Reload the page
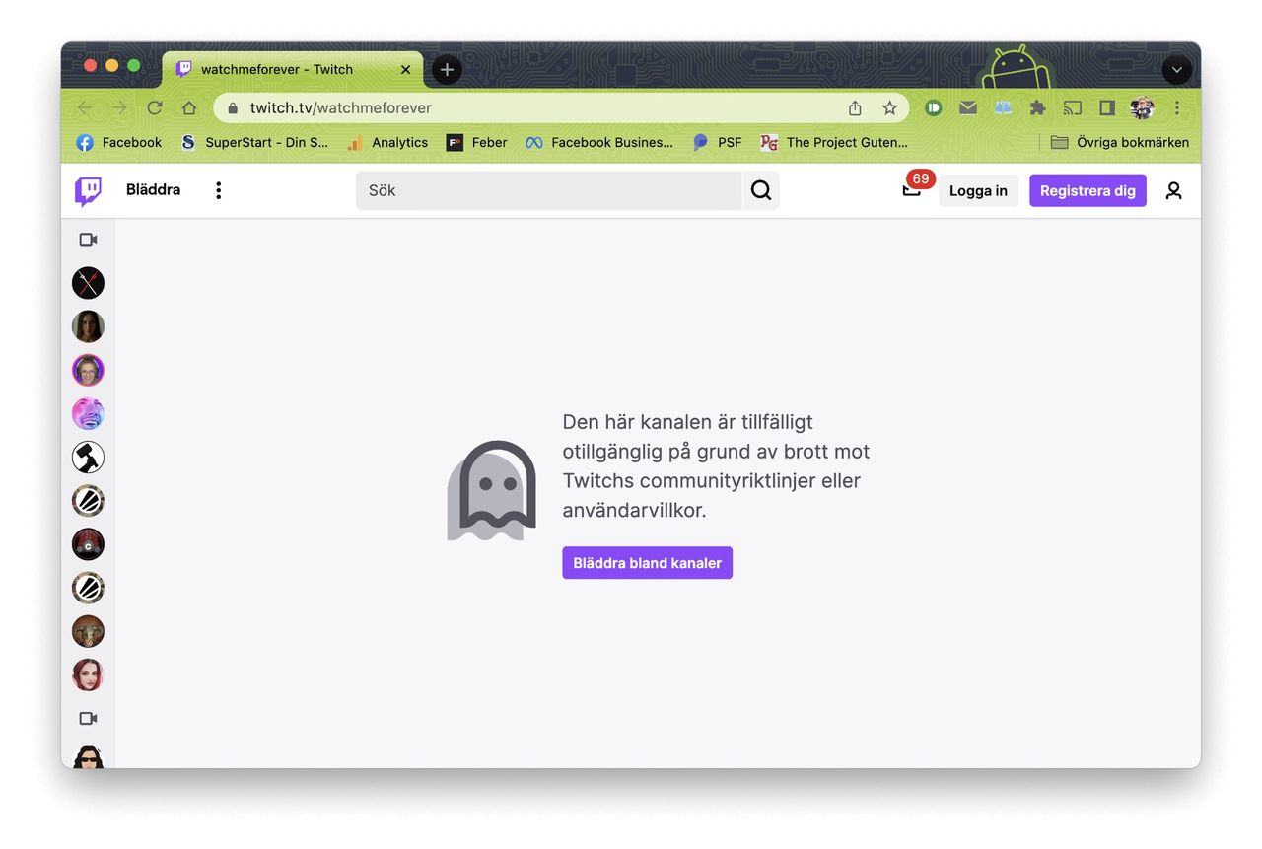Screen dimensions: 1262x849 click(155, 108)
